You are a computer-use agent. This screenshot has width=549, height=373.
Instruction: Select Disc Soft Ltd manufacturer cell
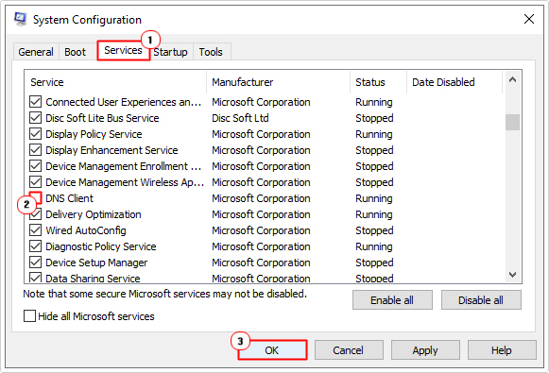(240, 118)
